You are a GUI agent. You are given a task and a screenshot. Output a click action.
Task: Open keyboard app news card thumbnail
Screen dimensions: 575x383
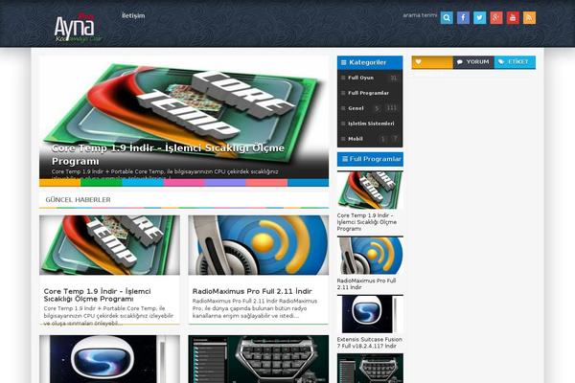[x=259, y=359]
